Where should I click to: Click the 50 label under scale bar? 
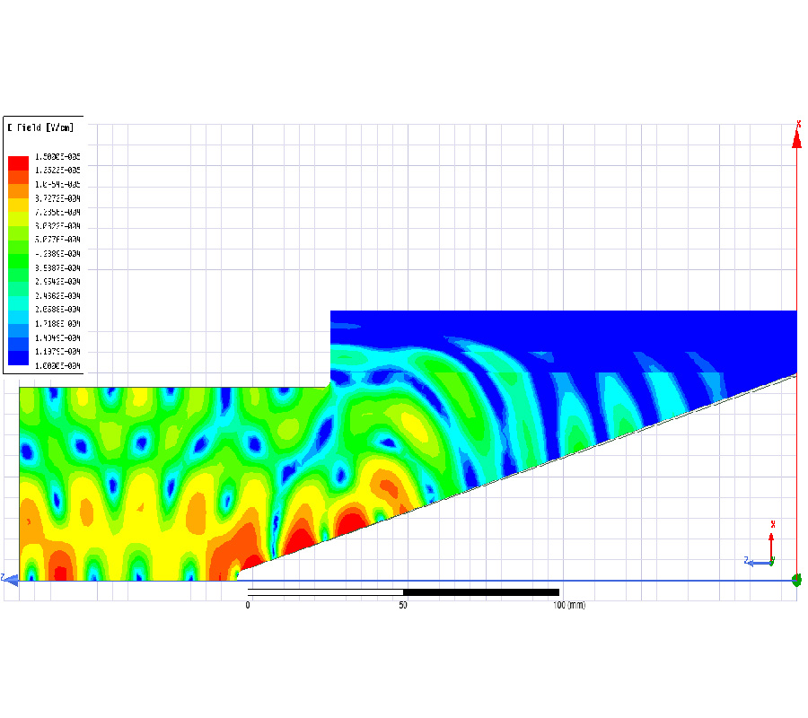[x=403, y=606]
